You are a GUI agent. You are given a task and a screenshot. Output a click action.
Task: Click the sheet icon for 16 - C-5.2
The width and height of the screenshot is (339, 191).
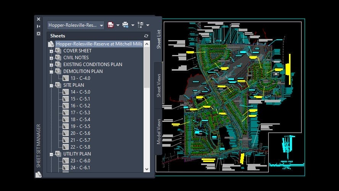[66, 106]
